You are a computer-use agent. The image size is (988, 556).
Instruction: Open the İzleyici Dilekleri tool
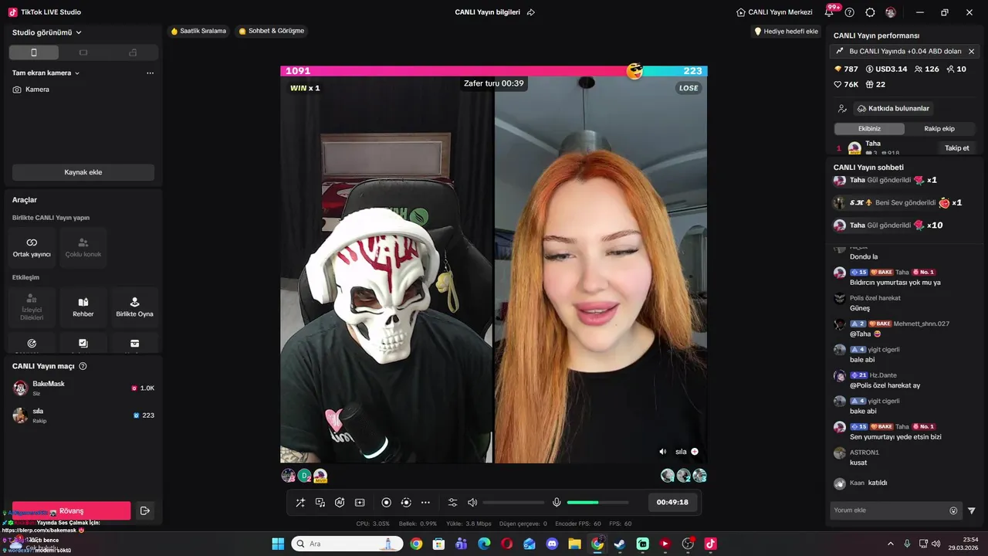(x=32, y=307)
